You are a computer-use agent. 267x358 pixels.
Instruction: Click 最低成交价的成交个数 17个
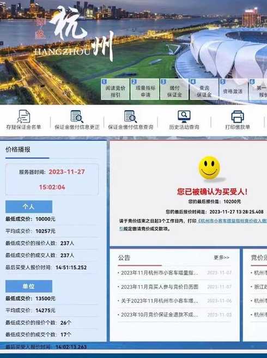(x=38, y=335)
